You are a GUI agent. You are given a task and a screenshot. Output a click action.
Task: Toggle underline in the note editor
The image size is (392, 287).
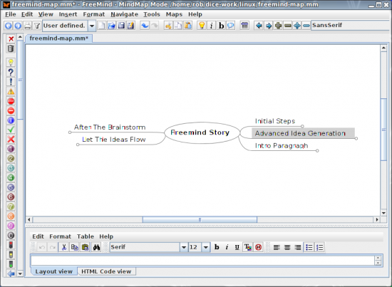pos(237,247)
